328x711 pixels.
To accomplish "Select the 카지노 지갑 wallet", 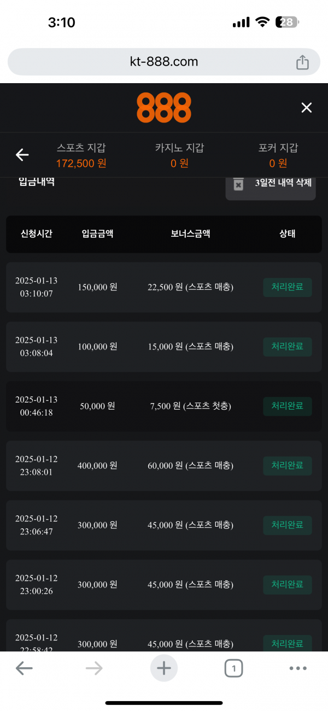I will pos(179,155).
